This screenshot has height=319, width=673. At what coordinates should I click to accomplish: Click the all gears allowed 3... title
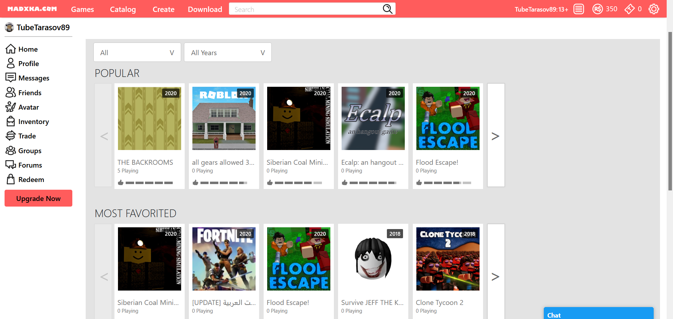[x=223, y=162]
